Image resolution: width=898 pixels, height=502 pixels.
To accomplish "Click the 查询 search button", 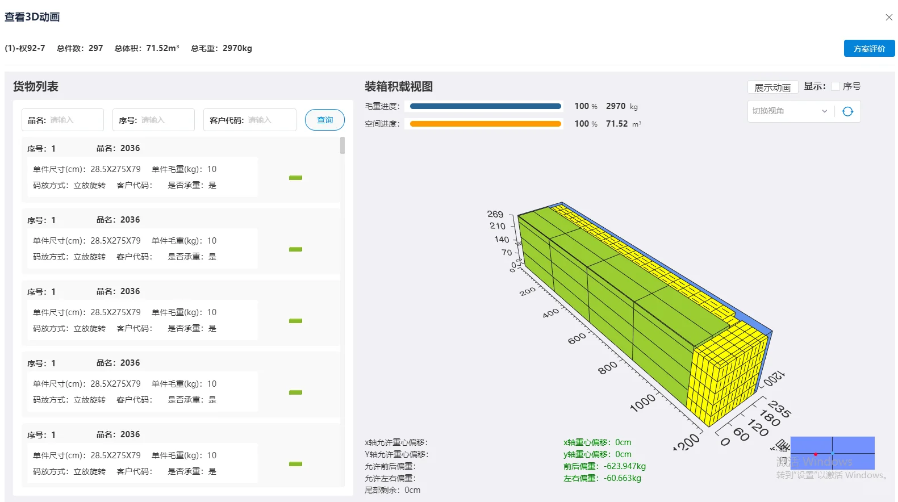I will 325,120.
